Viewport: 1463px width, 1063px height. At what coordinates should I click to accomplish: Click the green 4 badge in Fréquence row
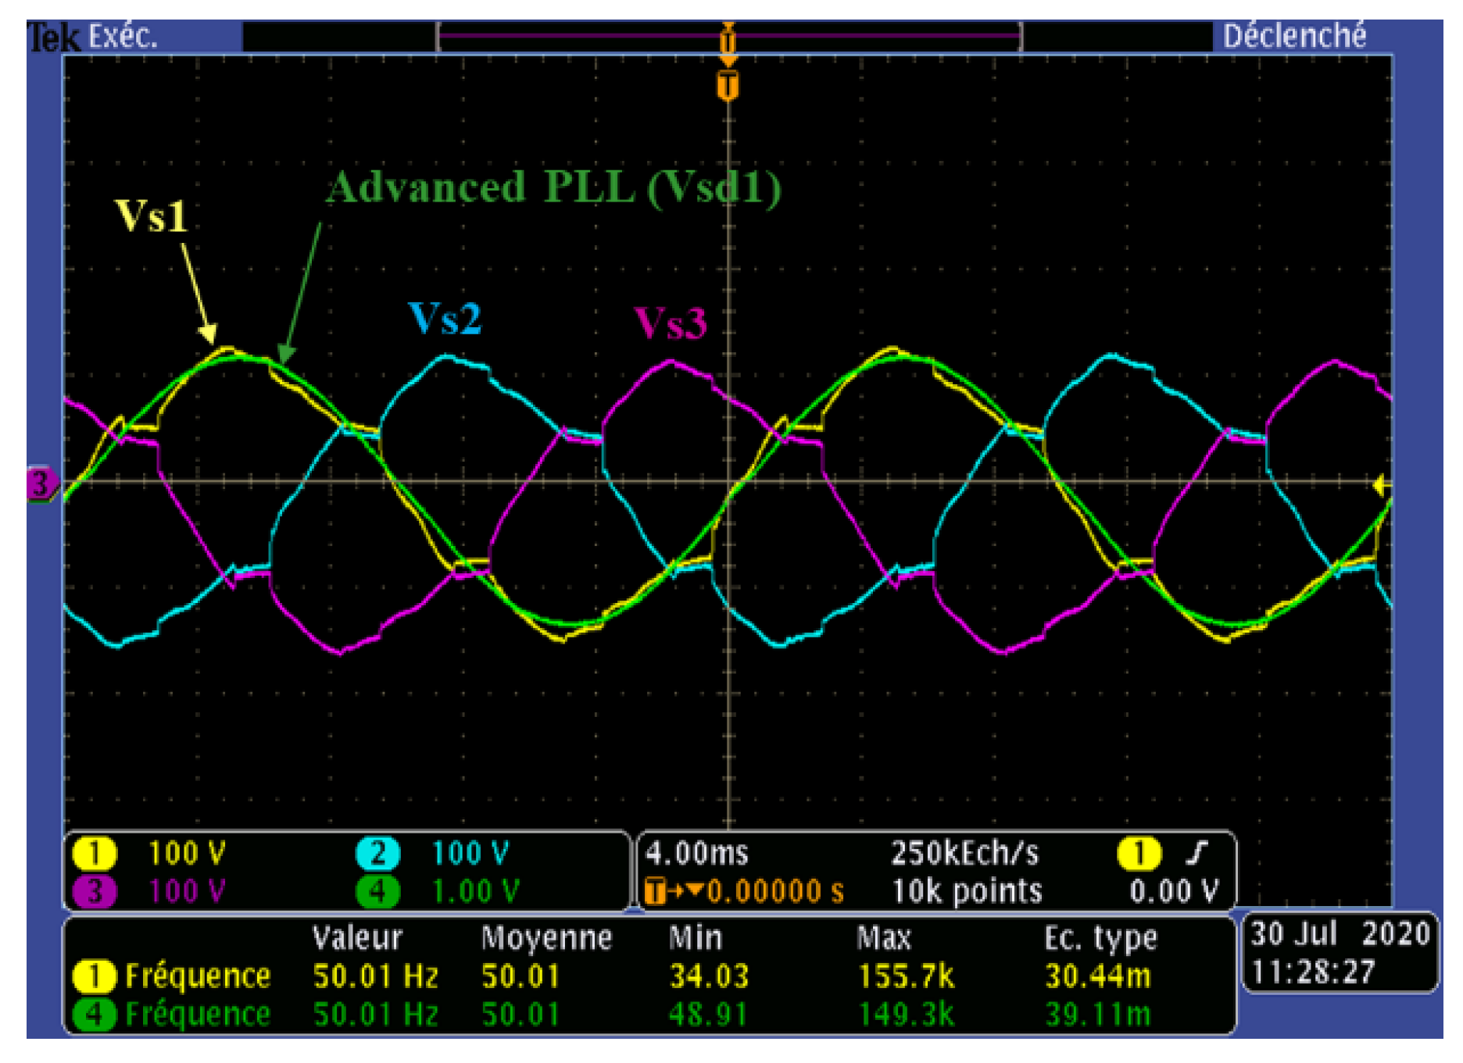pos(95,1015)
